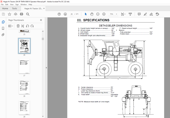Choose the Selection arrow tool
The height and width of the screenshot is (118, 170).
coord(86,14)
